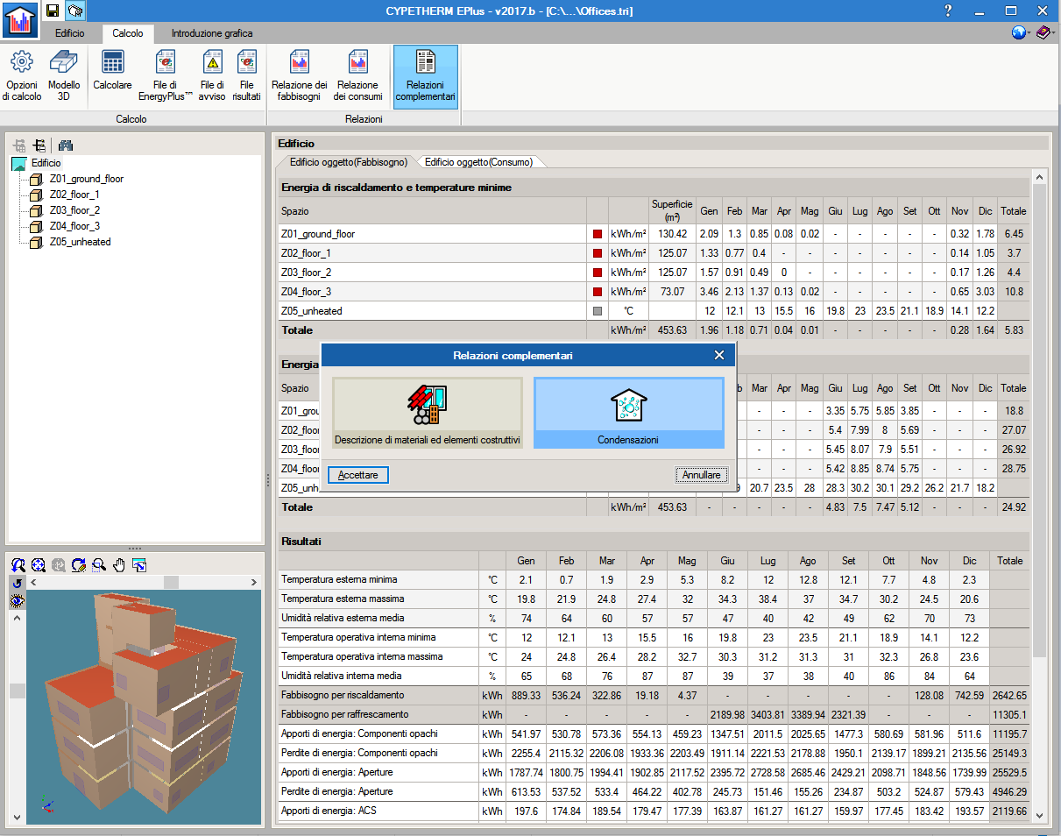
Task: Open Opzioni di calcolo settings
Action: 22,77
